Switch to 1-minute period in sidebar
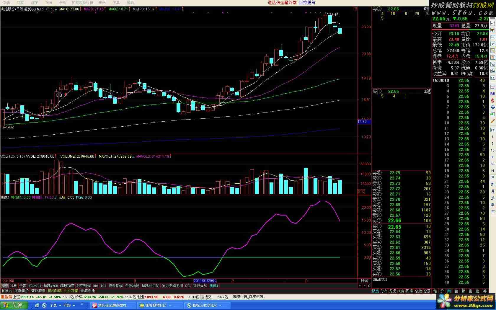 click(x=492, y=137)
